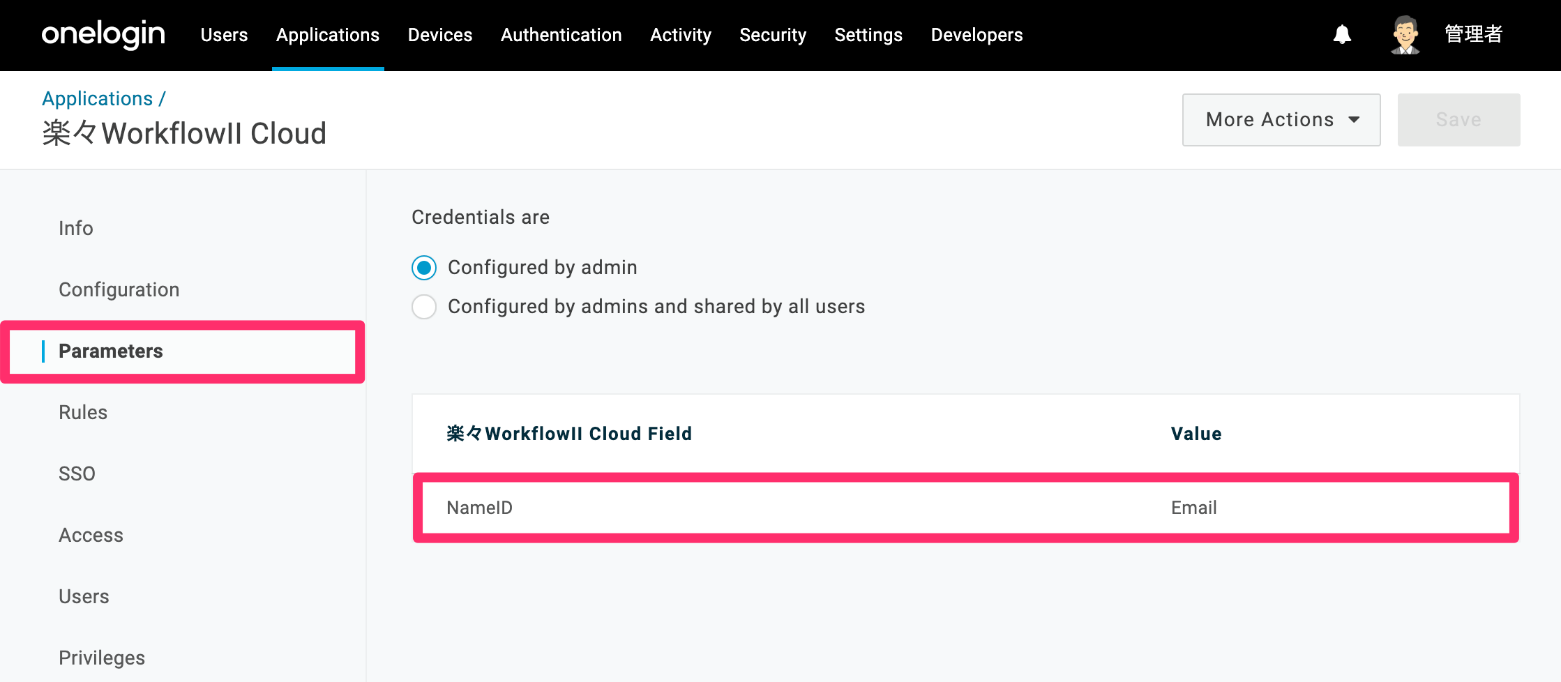Open the Settings menu

(868, 35)
